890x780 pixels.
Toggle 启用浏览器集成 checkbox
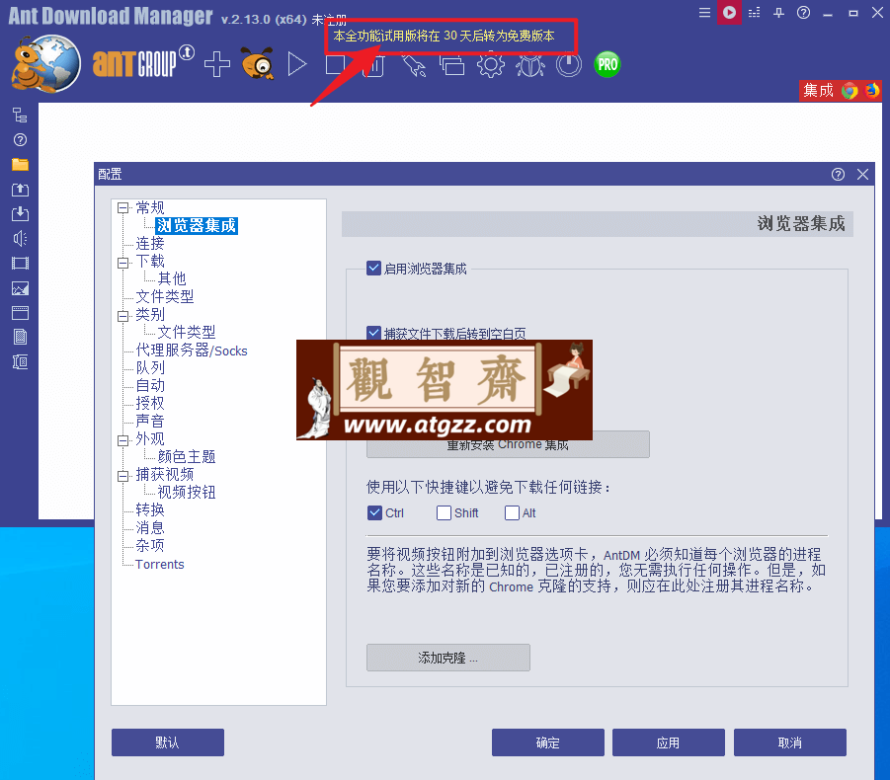[x=373, y=268]
